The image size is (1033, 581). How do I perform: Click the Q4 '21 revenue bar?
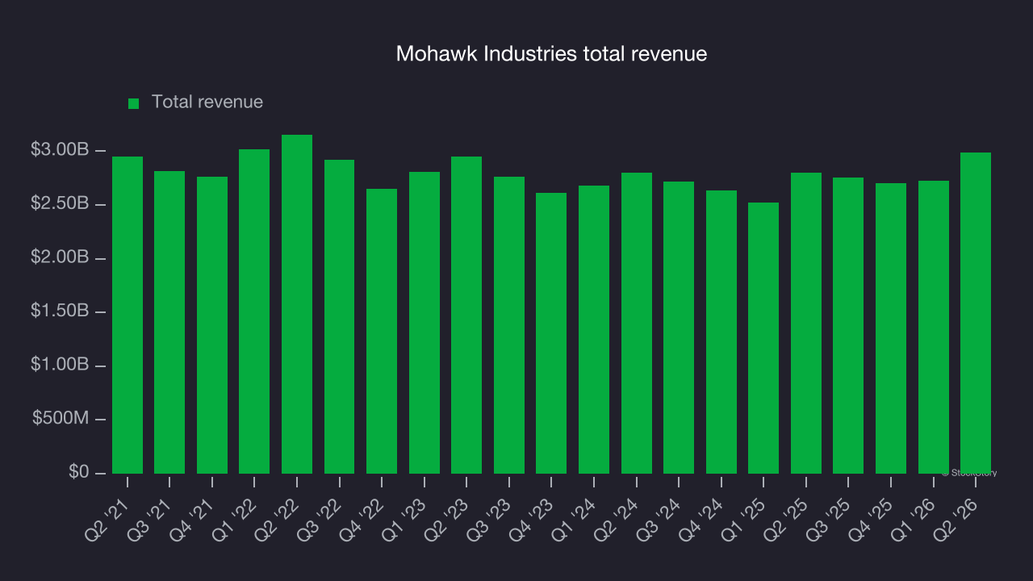point(212,325)
